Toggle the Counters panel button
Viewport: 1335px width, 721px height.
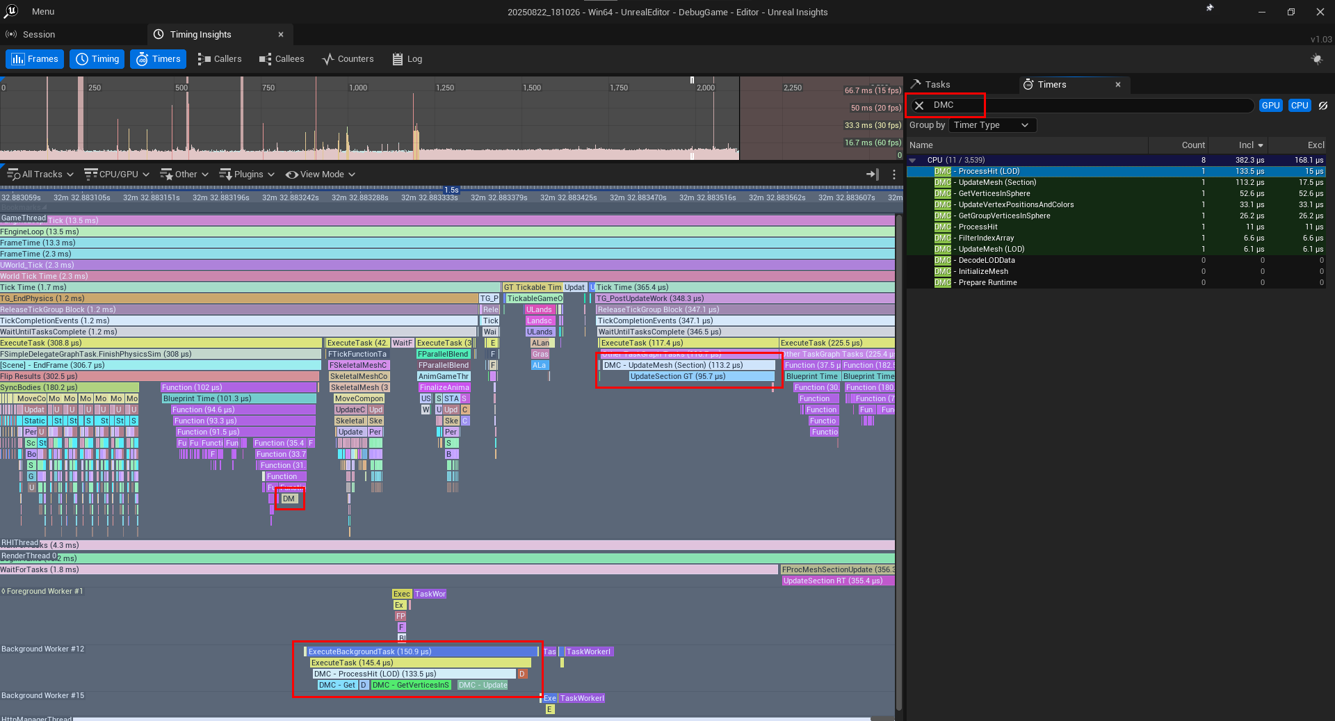pos(348,59)
